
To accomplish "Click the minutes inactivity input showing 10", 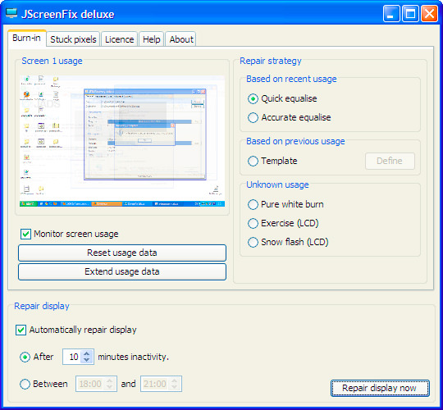I will [71, 357].
